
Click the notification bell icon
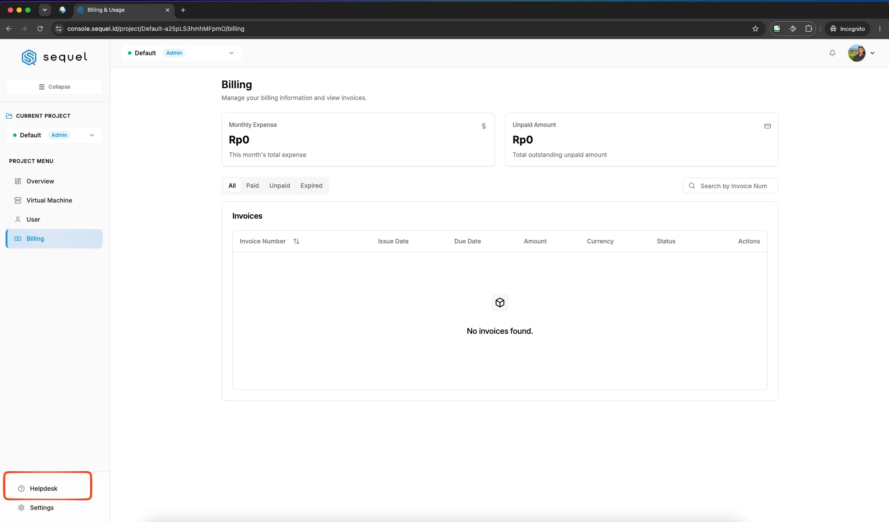832,53
